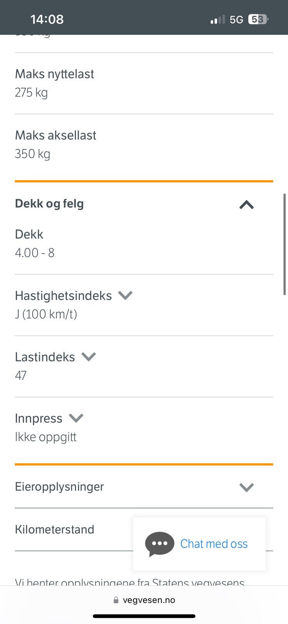Viewport: 288px width, 624px height.
Task: Open the Eieropplysninger section title
Action: (x=59, y=487)
